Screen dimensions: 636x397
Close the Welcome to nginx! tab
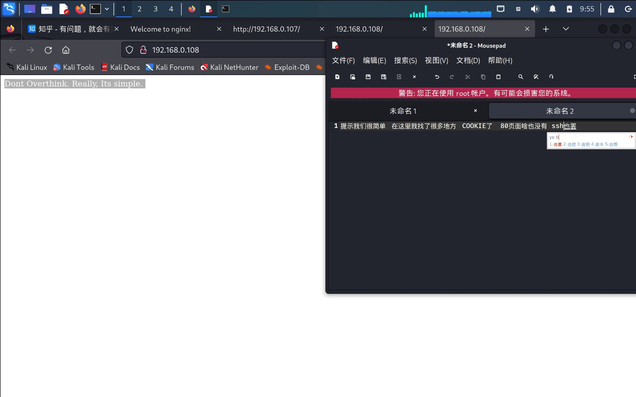(219, 29)
